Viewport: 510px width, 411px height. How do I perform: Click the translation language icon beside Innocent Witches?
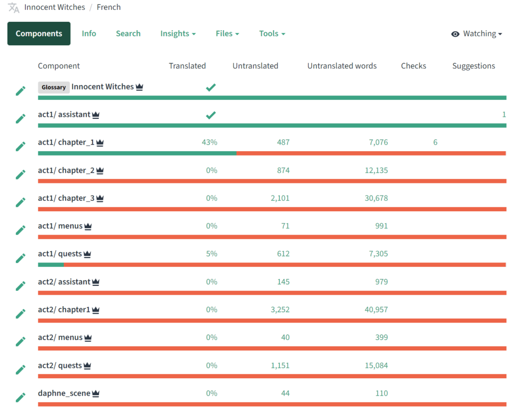pyautogui.click(x=13, y=7)
